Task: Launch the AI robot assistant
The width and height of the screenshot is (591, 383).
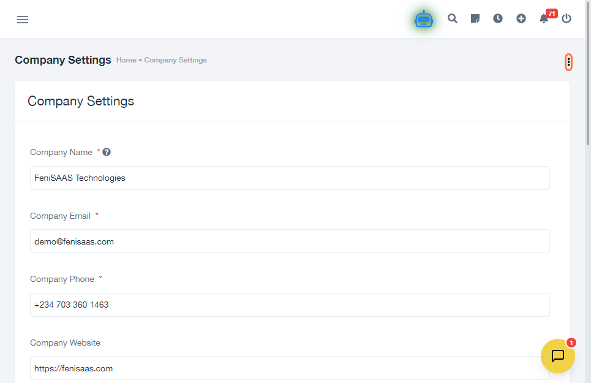Action: (x=423, y=19)
